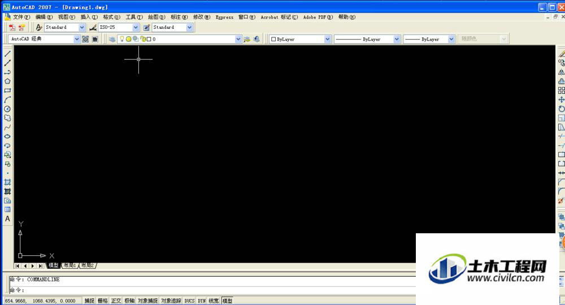Select the Line drawing tool
The image size is (565, 305).
pyautogui.click(x=7, y=54)
